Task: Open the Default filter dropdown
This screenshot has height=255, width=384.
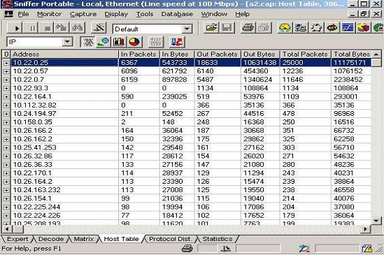Action: point(187,29)
